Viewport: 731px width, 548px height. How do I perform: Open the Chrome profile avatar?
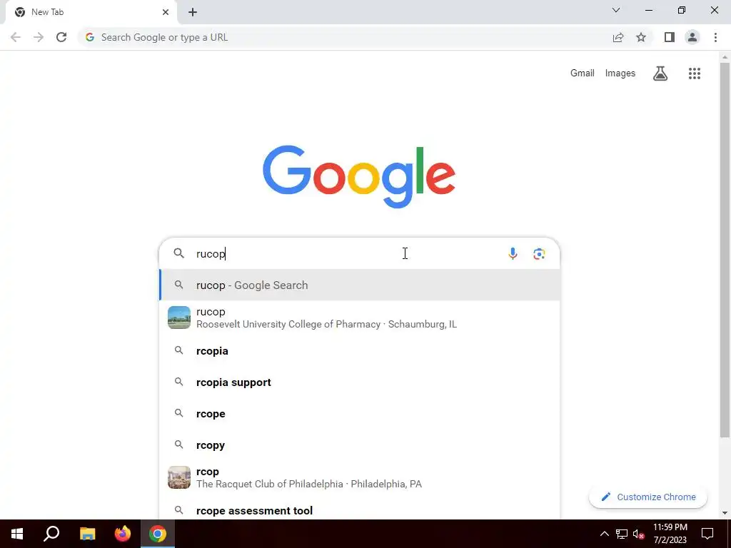tap(692, 37)
